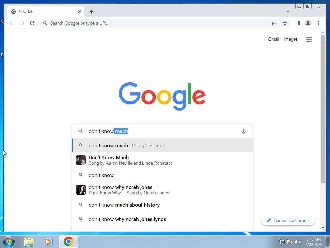Click magnifier icon beside 'norah jones lyrics' suggestion
The height and width of the screenshot is (248, 330).
[81, 219]
